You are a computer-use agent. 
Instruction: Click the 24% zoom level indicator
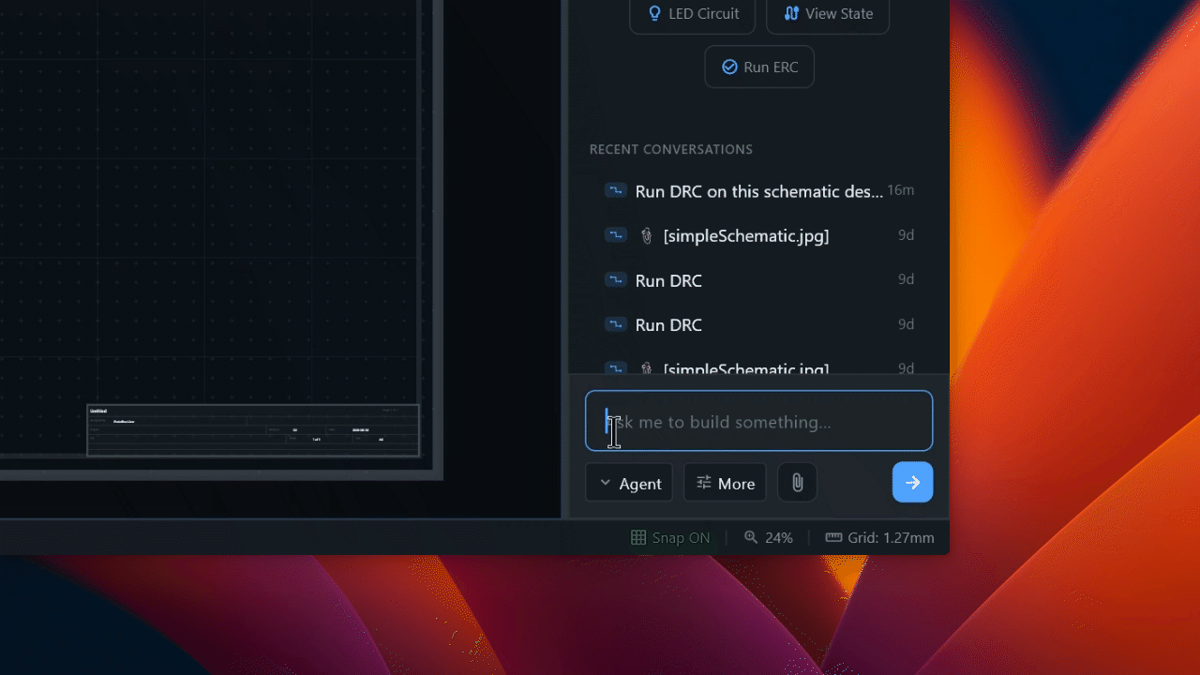click(x=769, y=537)
